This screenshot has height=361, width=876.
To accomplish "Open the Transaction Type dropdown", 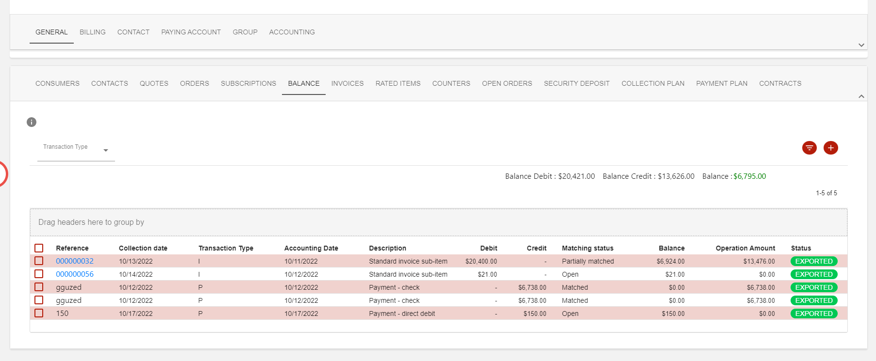I will pos(76,149).
